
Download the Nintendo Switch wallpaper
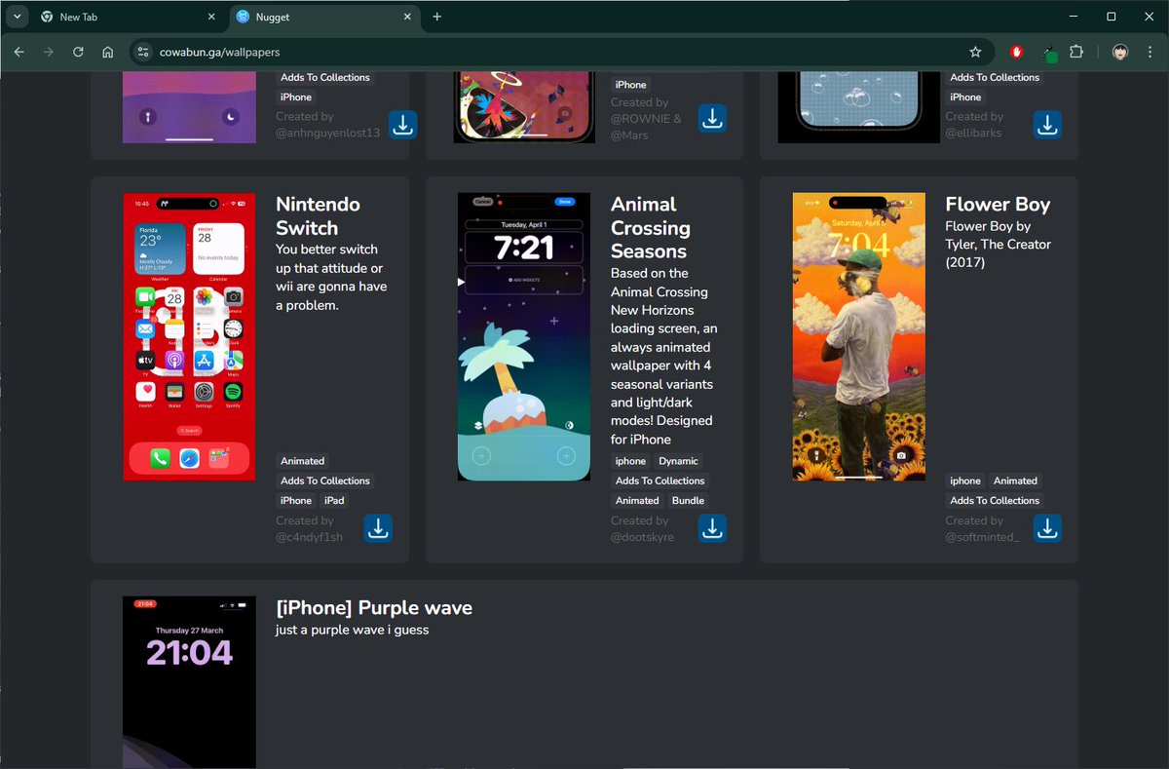(x=378, y=528)
